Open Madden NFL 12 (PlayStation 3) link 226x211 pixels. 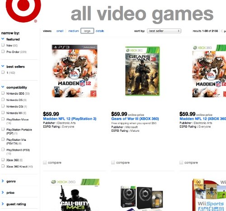pos(70,119)
